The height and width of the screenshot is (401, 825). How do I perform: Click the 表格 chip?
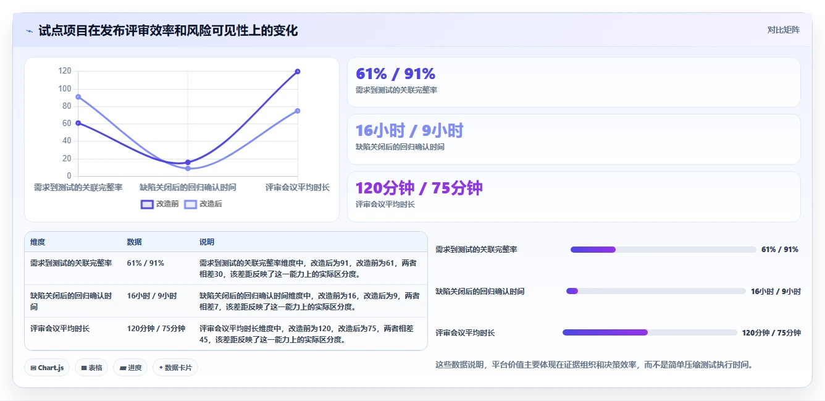point(91,368)
